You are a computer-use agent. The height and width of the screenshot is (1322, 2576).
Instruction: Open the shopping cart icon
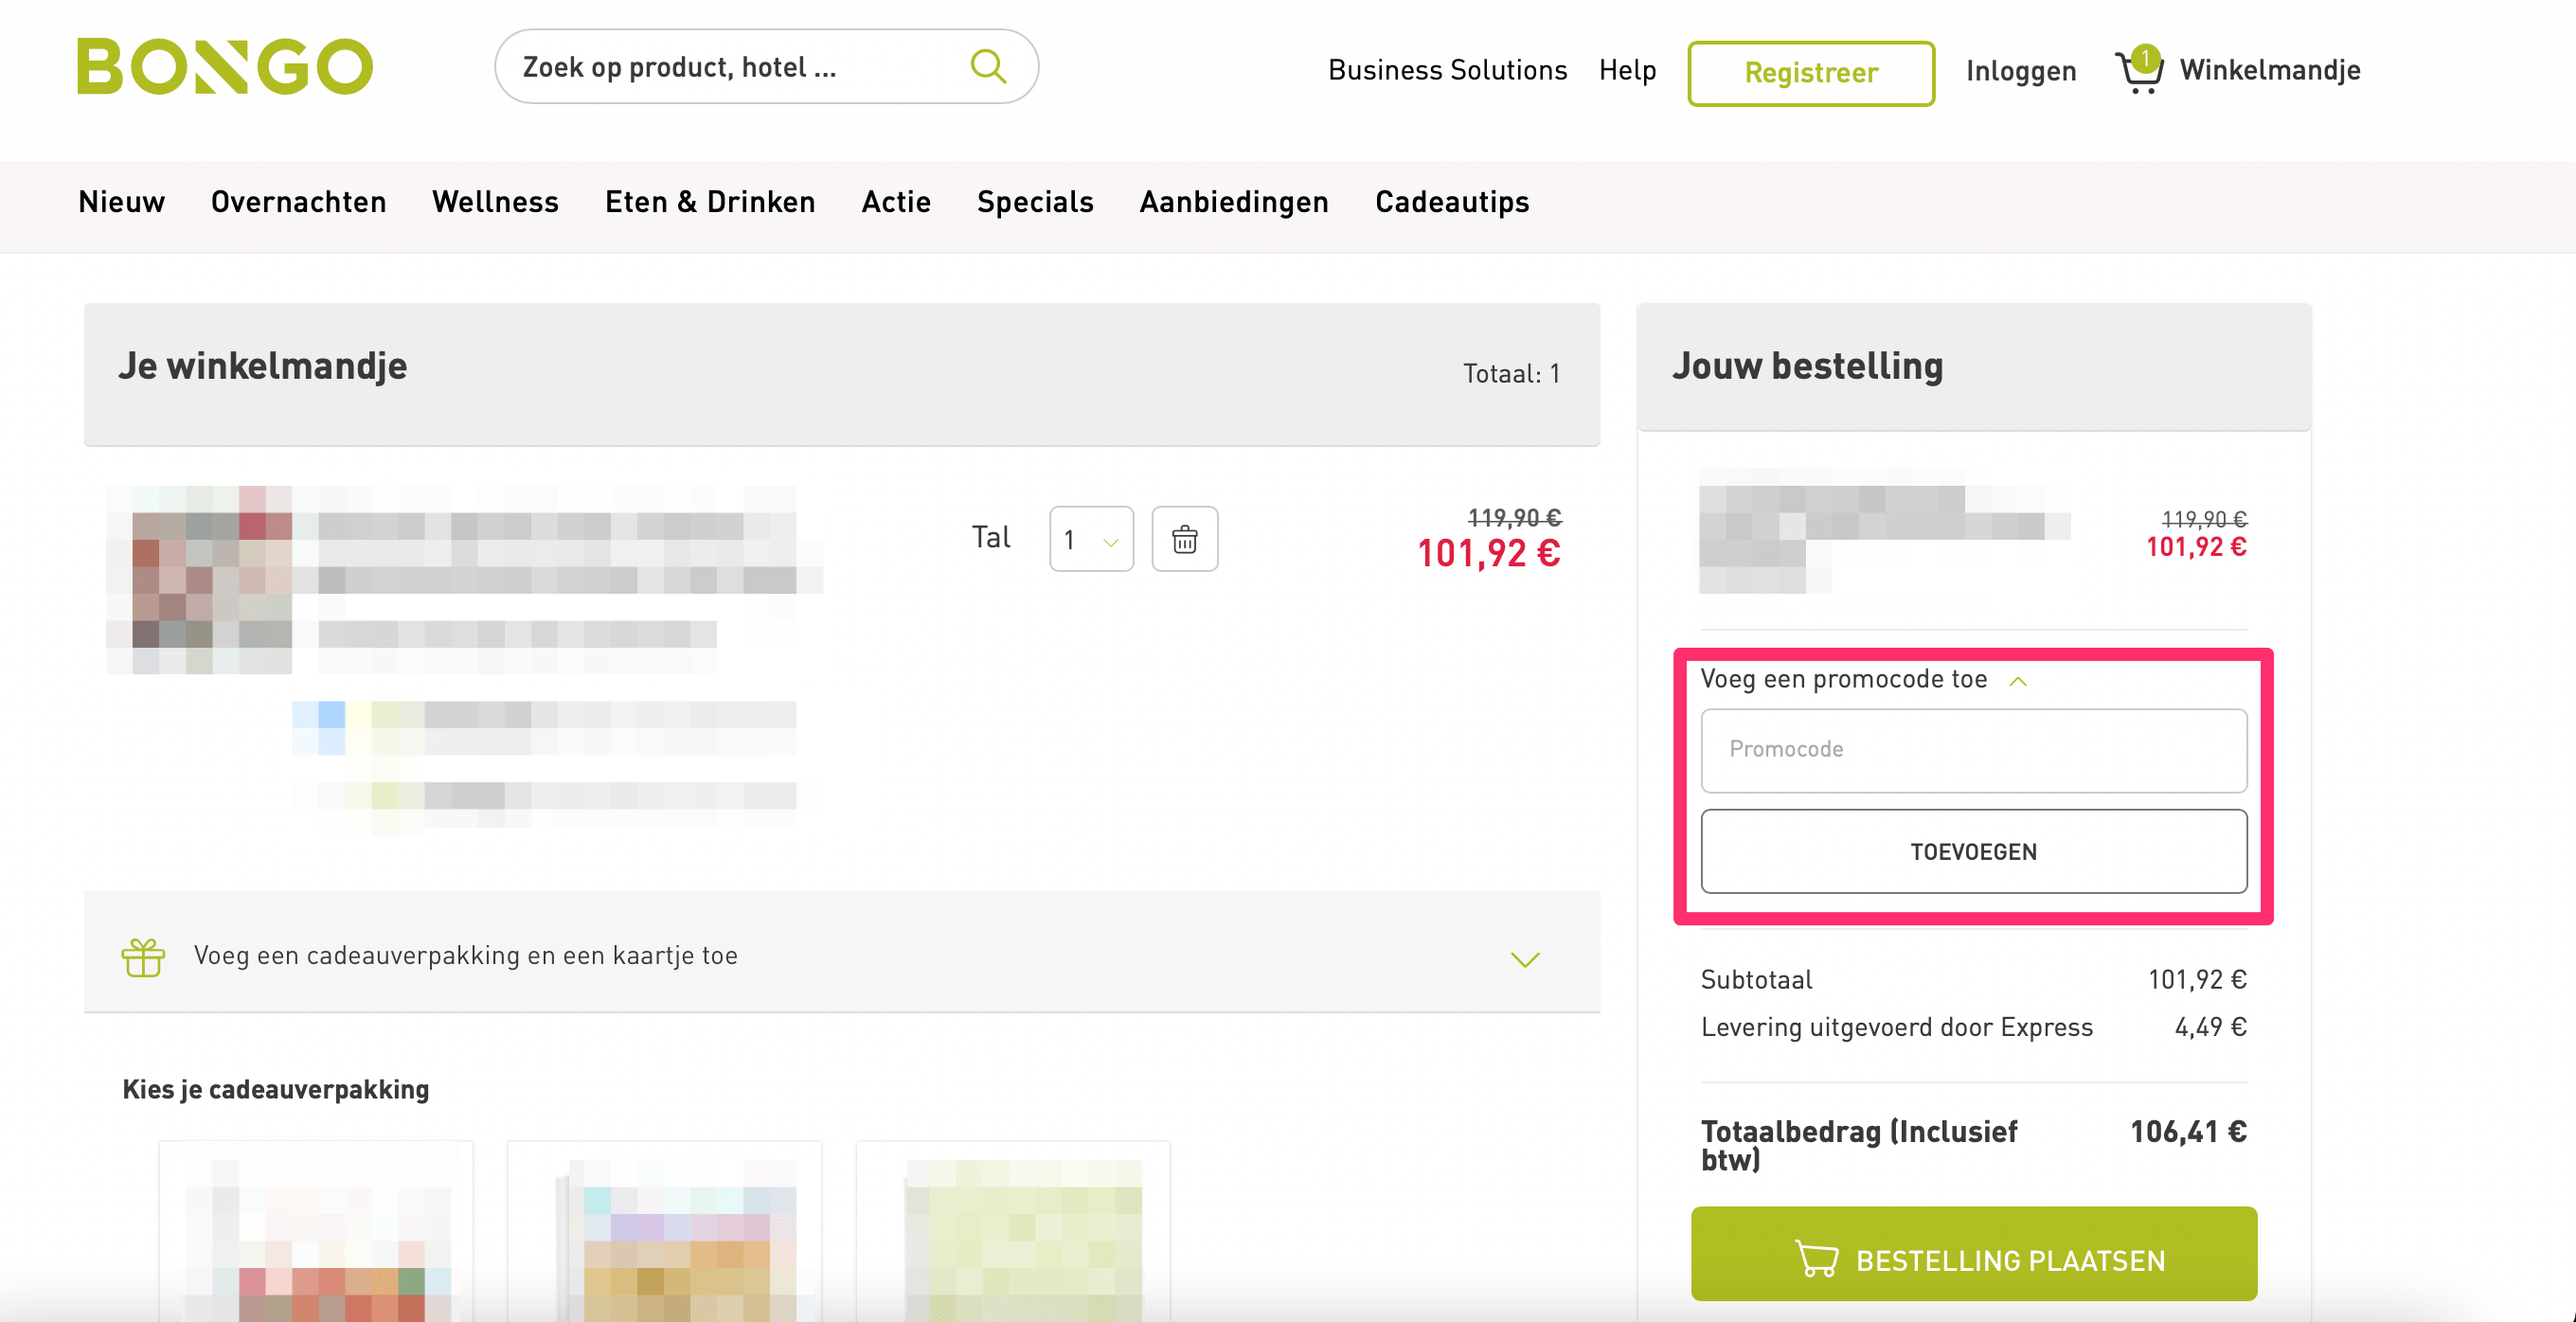[2139, 70]
